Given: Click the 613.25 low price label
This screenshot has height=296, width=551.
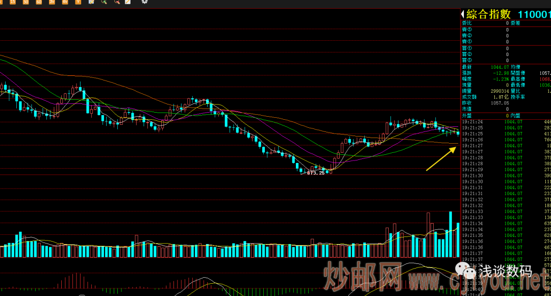Looking at the screenshot, I should click(316, 173).
